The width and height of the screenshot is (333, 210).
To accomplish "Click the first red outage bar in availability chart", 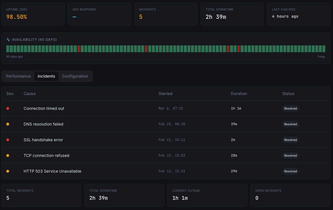I will 79,49.
